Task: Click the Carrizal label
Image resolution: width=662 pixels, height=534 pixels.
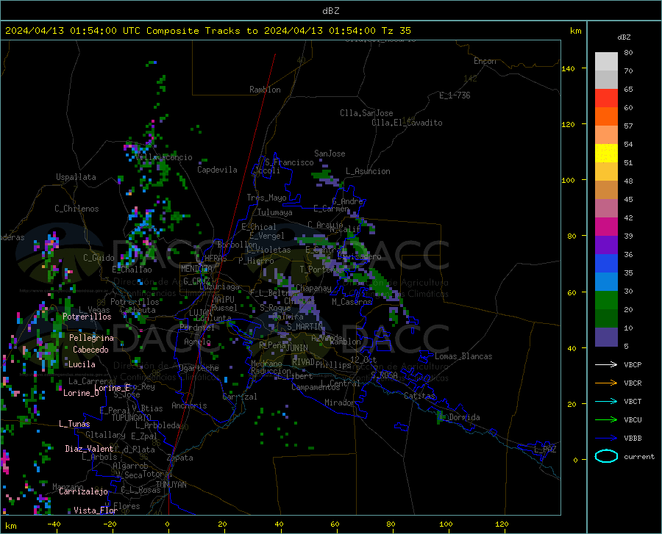Action: click(240, 397)
